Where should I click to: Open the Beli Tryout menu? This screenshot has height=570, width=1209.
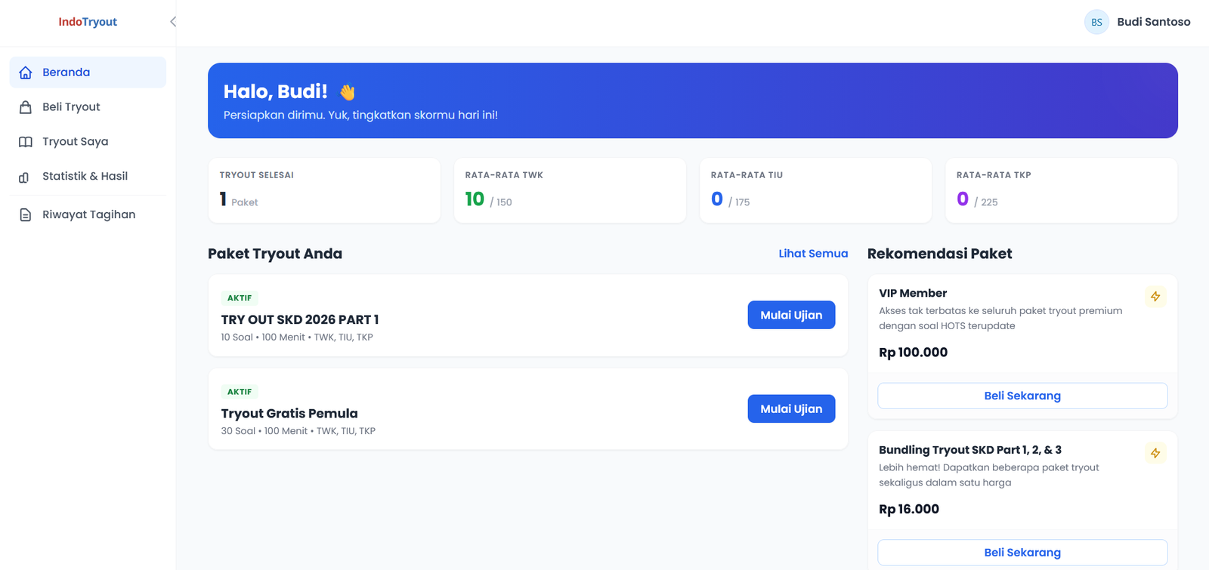pyautogui.click(x=88, y=107)
